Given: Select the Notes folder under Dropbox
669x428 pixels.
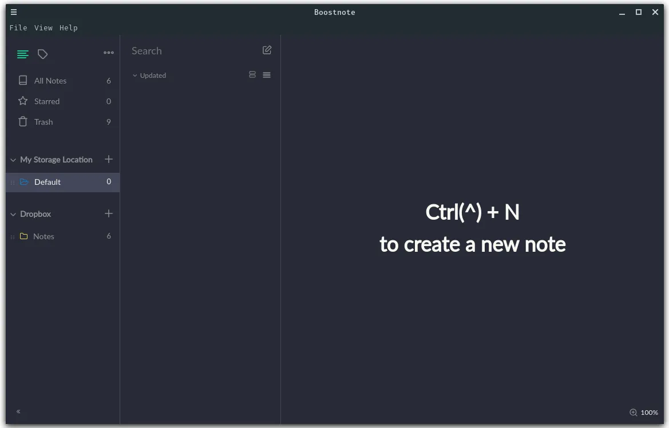Looking at the screenshot, I should pos(63,236).
